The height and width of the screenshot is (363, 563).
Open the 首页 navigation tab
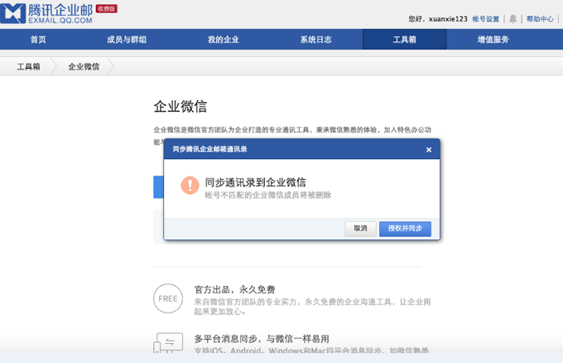(x=38, y=40)
